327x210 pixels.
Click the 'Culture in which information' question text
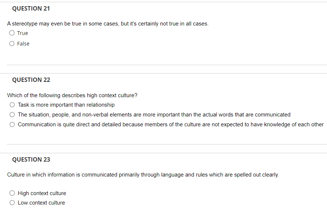click(143, 175)
